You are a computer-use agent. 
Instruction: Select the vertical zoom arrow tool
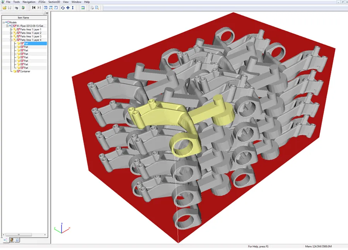[73, 7]
